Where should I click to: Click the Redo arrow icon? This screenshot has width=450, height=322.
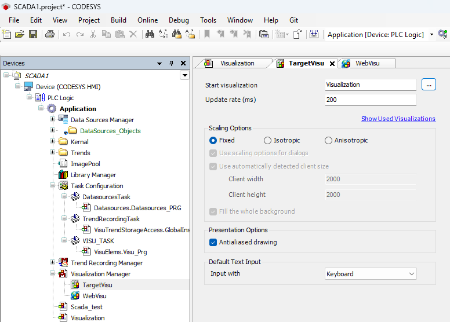80,34
